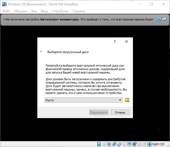
Task: Click the network adapter icon in status bar
Action: 114,144
